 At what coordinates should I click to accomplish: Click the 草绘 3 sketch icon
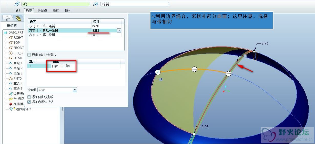[x=11, y=73]
